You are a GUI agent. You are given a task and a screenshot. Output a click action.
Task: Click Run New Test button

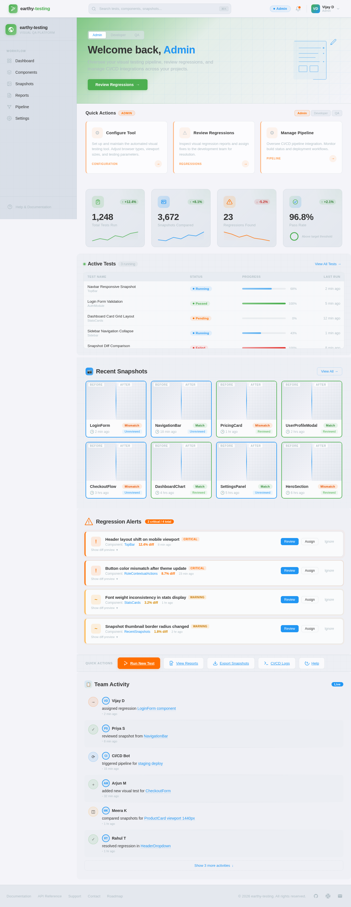click(139, 663)
